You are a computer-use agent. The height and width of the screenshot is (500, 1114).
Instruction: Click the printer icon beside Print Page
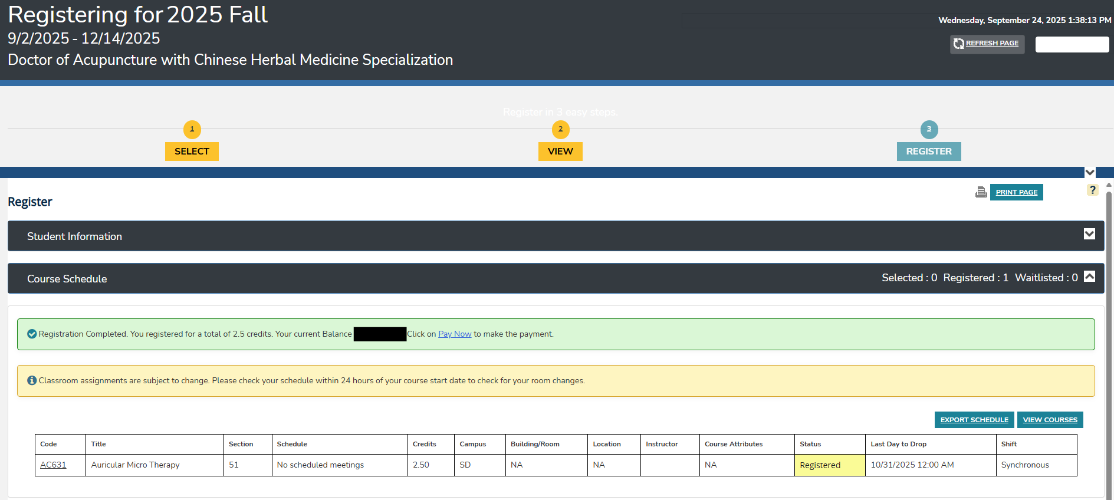point(981,192)
